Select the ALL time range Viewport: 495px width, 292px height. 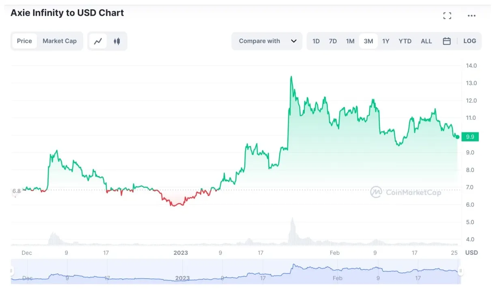426,41
